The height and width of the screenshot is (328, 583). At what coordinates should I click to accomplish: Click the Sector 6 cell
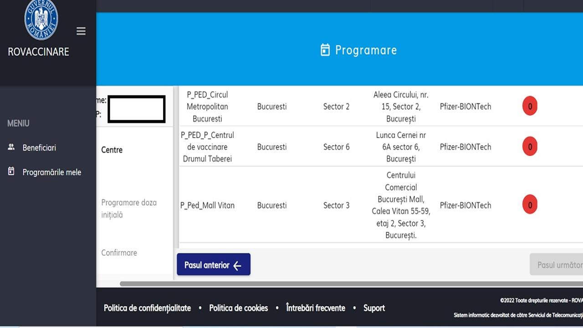click(x=337, y=147)
